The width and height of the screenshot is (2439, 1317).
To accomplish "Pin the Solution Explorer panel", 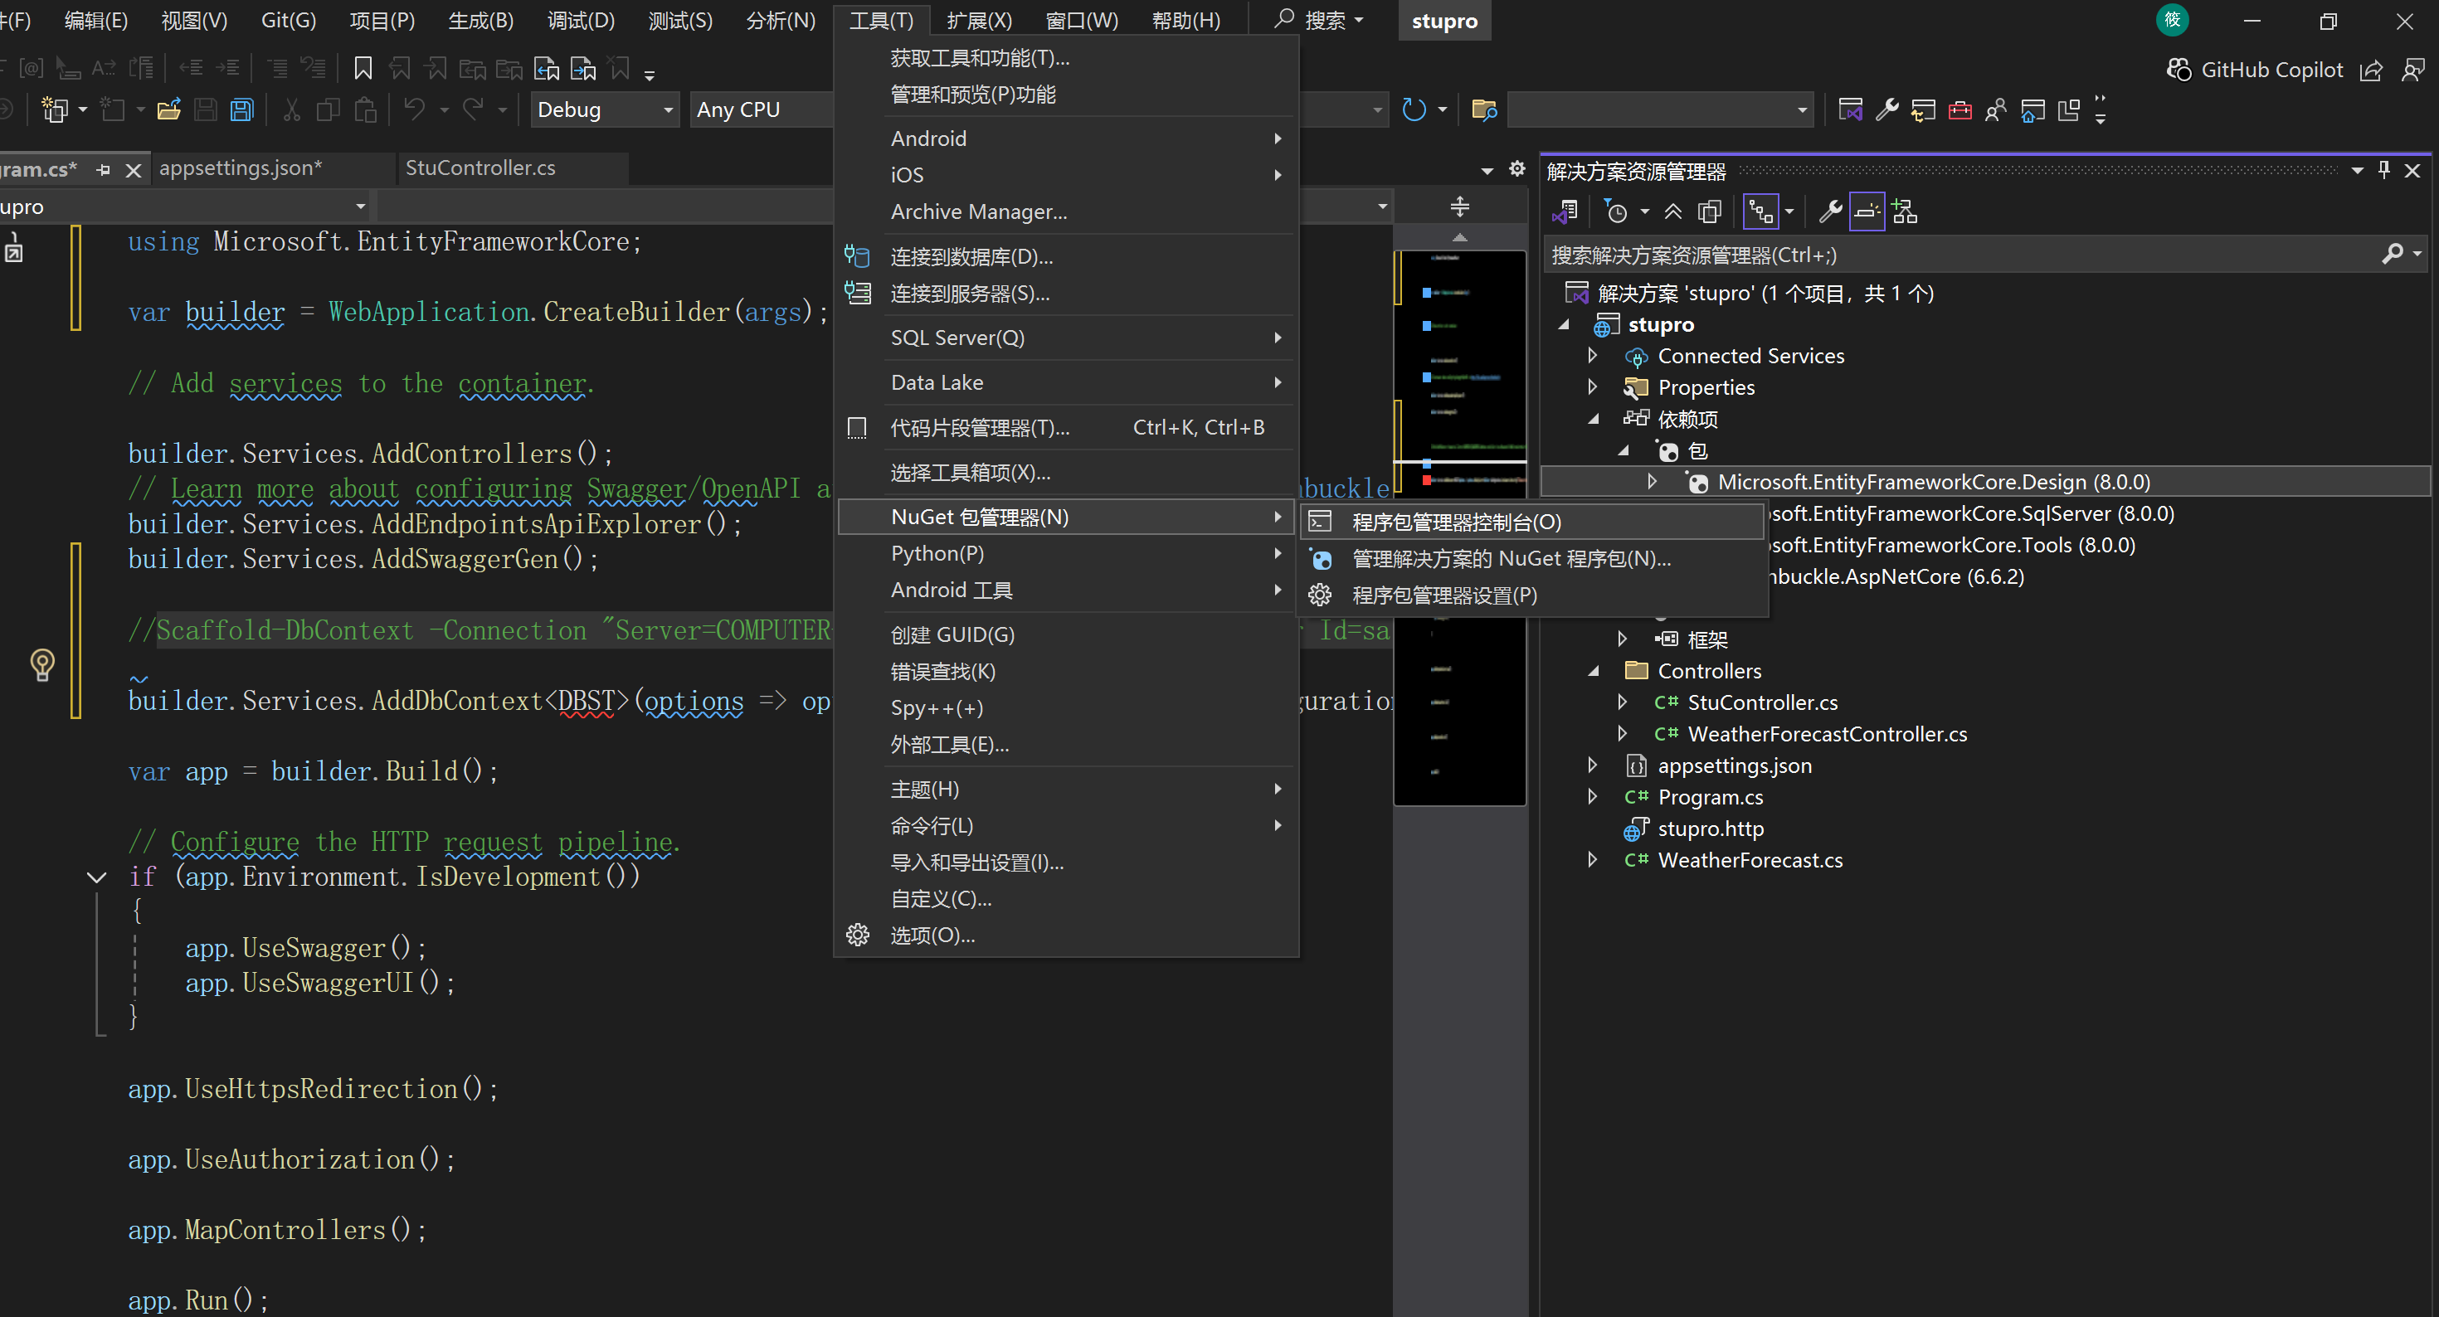I will (2383, 170).
